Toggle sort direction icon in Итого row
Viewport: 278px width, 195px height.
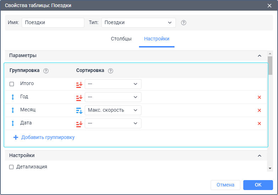(x=79, y=84)
